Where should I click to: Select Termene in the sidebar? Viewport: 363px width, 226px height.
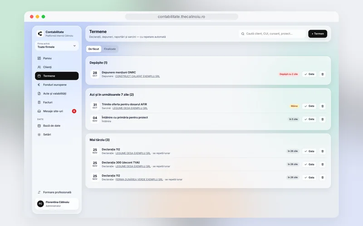57,76
